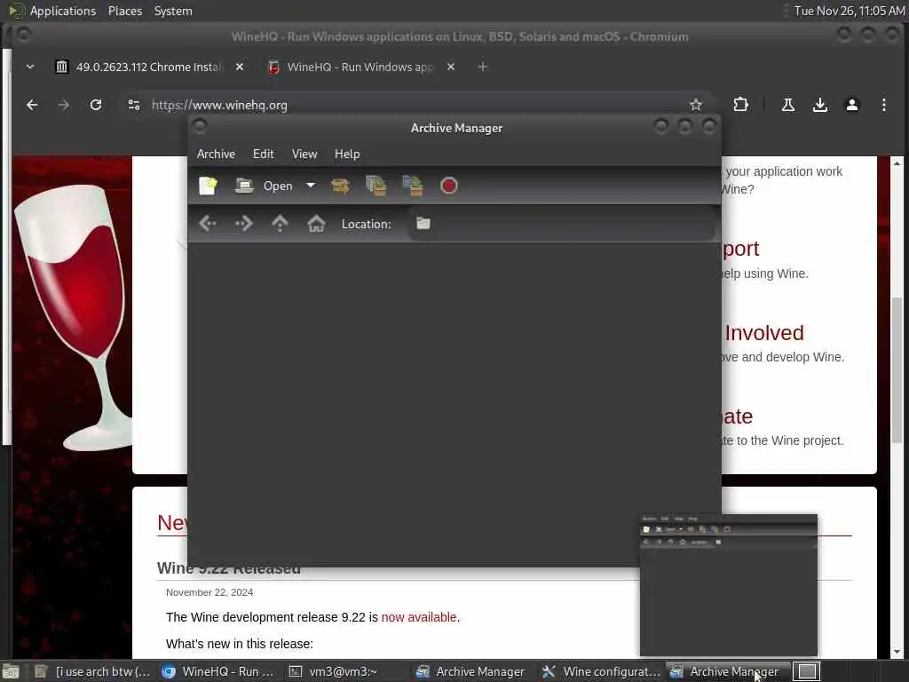The image size is (909, 682).
Task: Close the Chrome Install tab
Action: coord(240,67)
